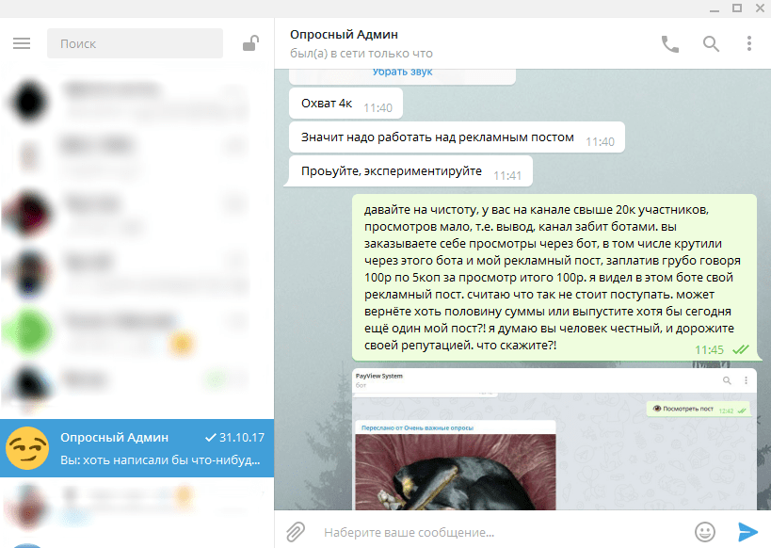Search in chat using magnifier icon
Image resolution: width=771 pixels, height=548 pixels.
click(x=711, y=43)
